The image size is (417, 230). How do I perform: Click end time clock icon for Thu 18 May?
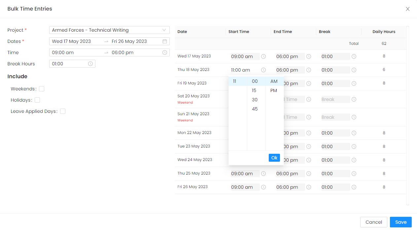pos(308,70)
